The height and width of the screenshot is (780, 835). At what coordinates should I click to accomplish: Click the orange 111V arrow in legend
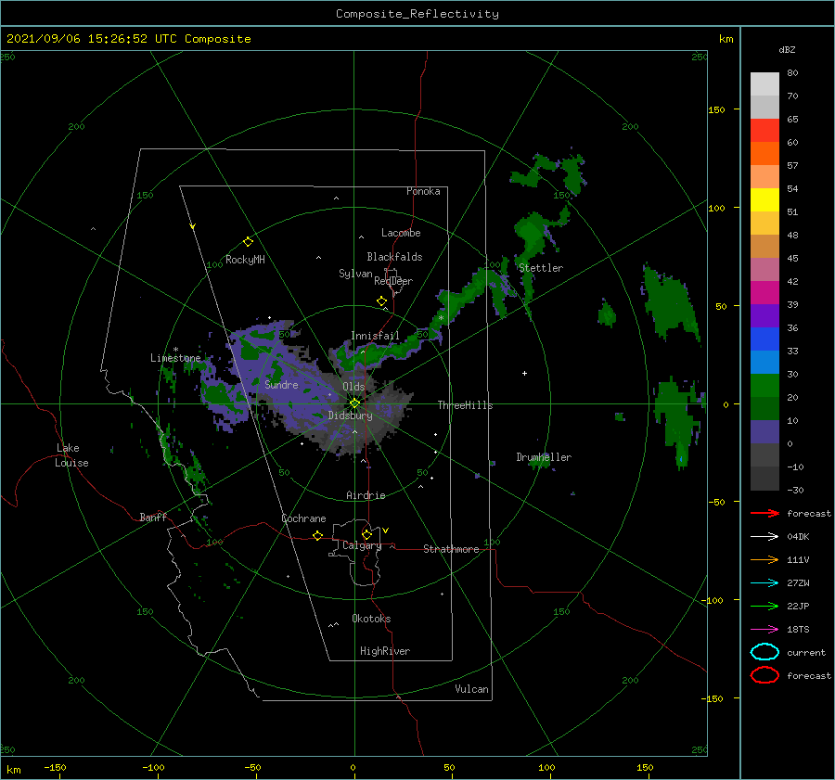coord(764,559)
